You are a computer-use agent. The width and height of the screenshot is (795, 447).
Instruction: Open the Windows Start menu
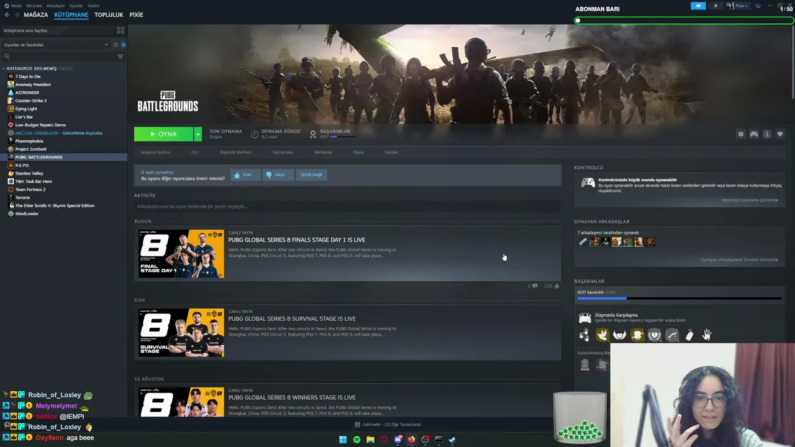pyautogui.click(x=343, y=440)
